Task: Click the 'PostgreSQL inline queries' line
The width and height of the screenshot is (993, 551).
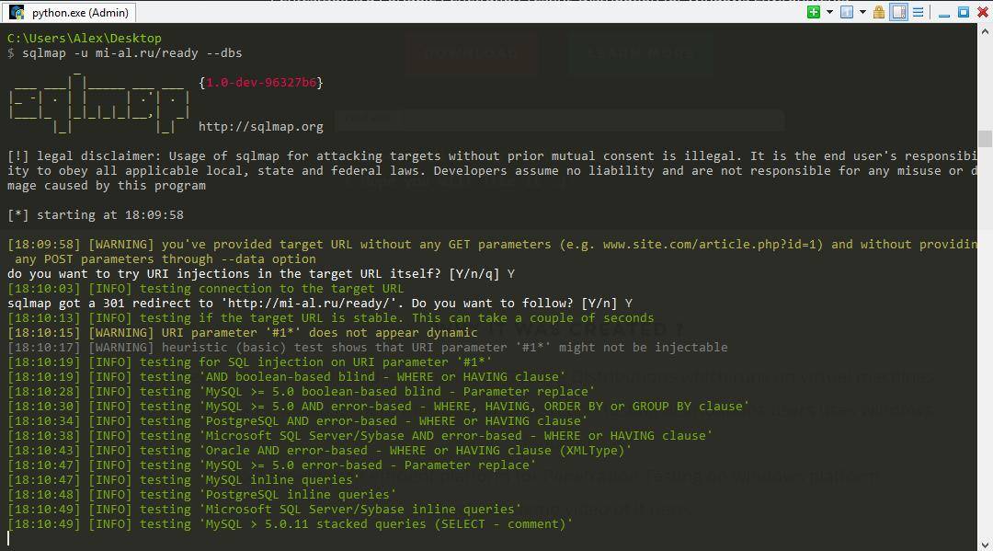Action: 202,495
